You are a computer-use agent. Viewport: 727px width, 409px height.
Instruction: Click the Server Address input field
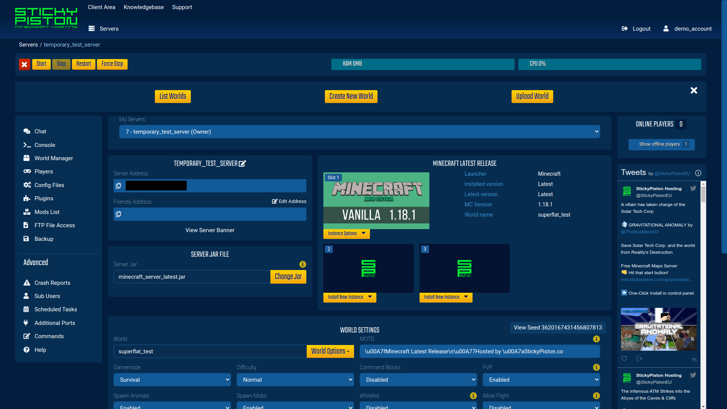(x=210, y=185)
